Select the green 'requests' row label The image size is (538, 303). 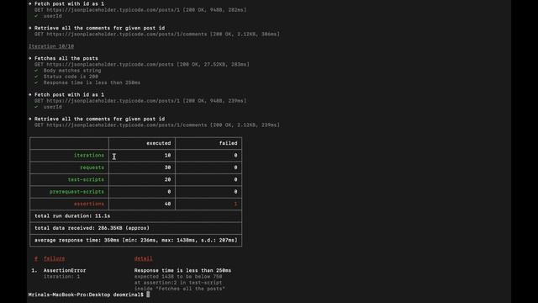92,167
